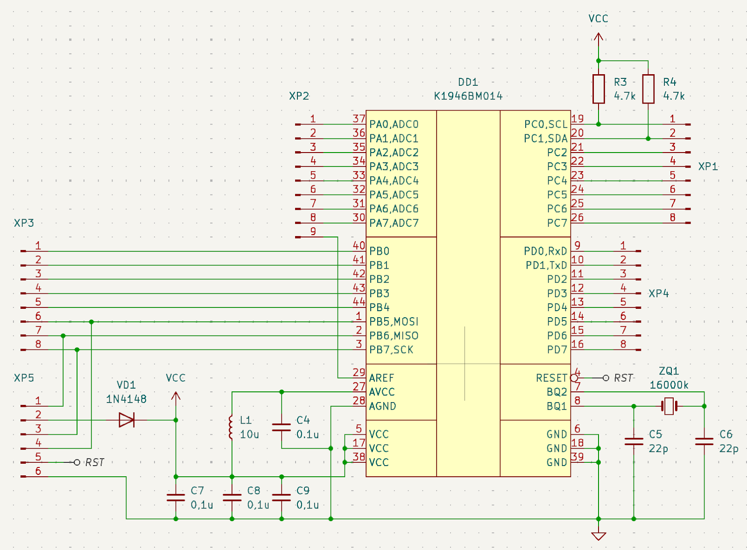
Task: Click the DD1 K1946BM014 chip body
Action: point(468,293)
